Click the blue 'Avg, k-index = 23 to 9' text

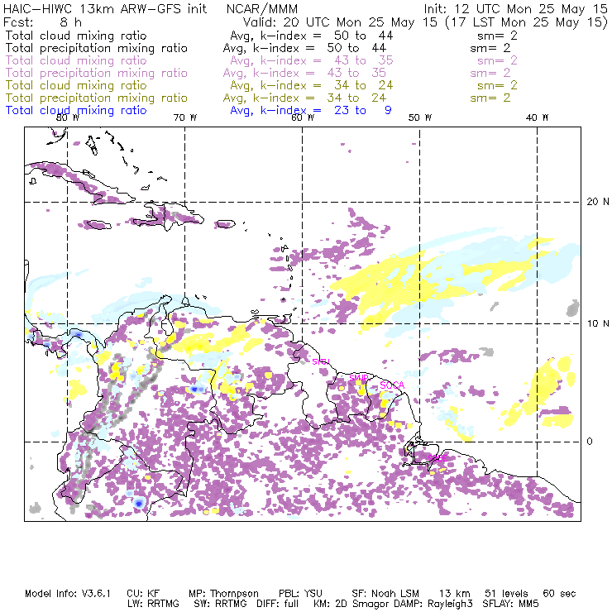[311, 111]
